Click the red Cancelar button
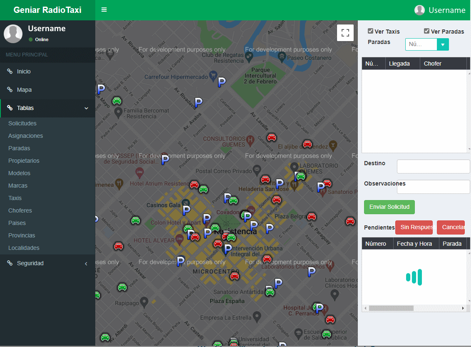The height and width of the screenshot is (347, 471). point(451,227)
